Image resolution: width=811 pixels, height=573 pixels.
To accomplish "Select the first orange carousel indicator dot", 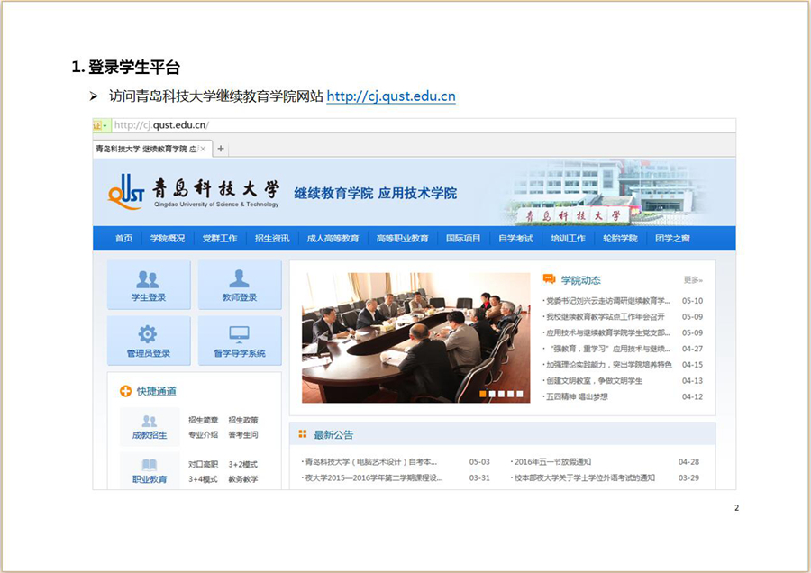I will 483,394.
